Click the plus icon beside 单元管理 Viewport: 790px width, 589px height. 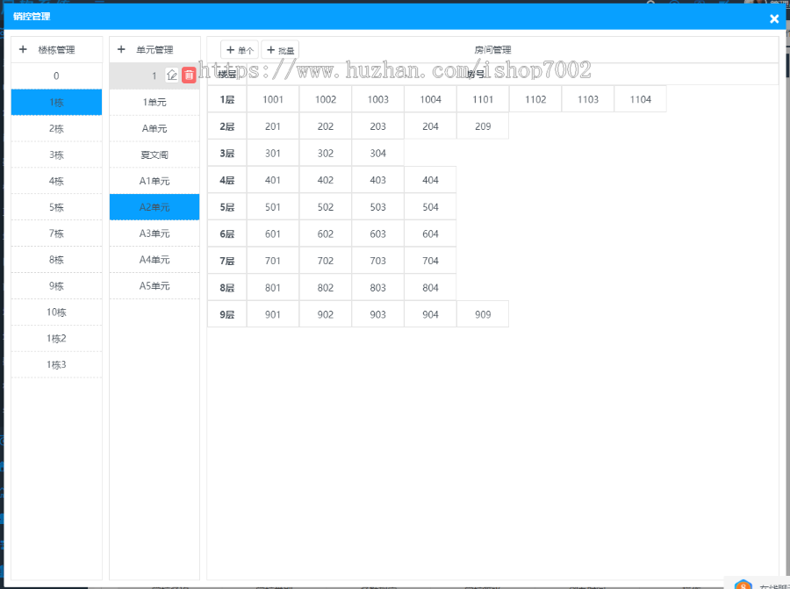click(x=121, y=49)
